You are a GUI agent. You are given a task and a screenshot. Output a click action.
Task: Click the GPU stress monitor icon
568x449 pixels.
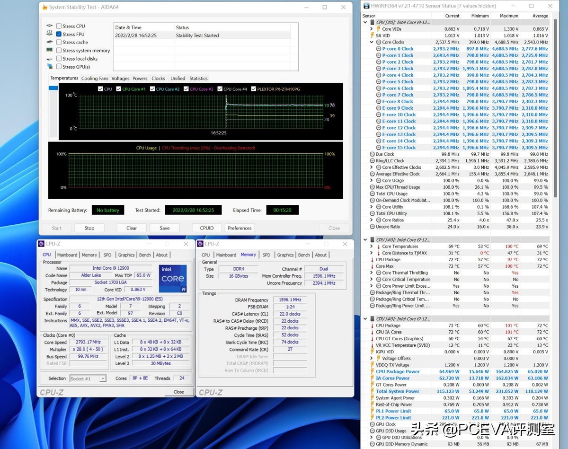tap(50, 67)
